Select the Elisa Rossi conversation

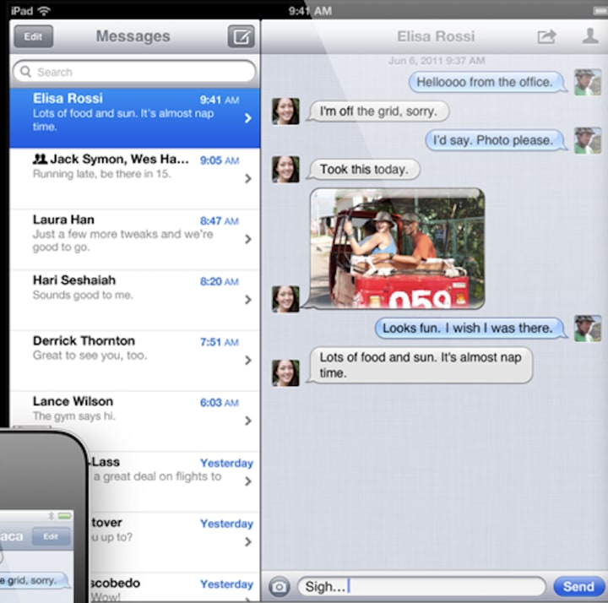point(134,118)
